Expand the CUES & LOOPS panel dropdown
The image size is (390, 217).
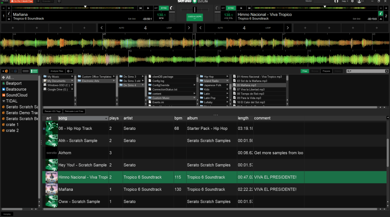tap(195, 17)
